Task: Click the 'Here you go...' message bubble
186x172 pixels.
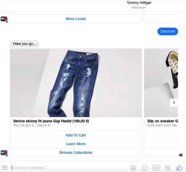Action: point(25,44)
